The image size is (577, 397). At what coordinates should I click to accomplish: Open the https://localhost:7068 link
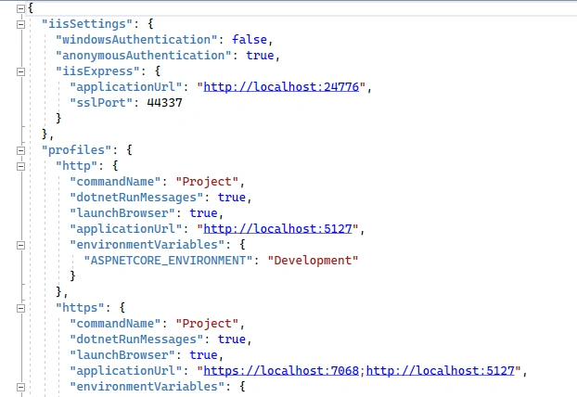coord(281,371)
